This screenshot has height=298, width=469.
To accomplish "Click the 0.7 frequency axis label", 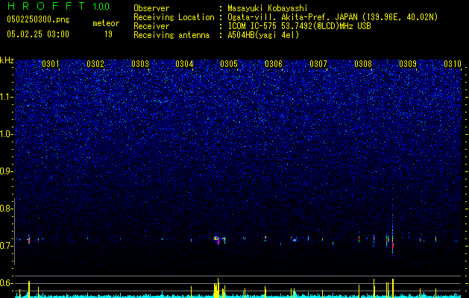I will point(6,246).
